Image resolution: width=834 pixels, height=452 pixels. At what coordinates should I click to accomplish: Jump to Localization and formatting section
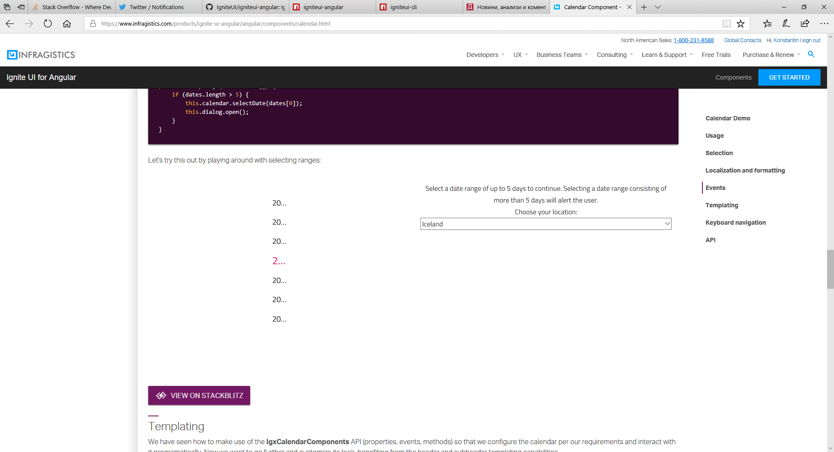(745, 170)
